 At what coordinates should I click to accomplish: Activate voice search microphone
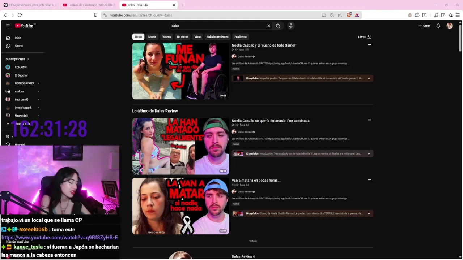coord(290,26)
